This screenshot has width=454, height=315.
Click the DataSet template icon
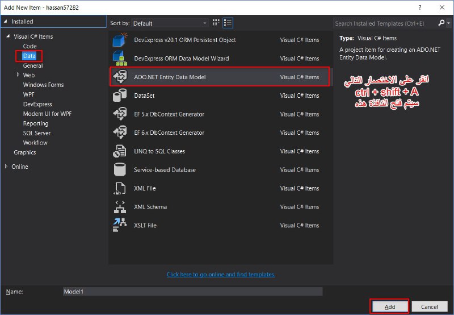pyautogui.click(x=120, y=96)
